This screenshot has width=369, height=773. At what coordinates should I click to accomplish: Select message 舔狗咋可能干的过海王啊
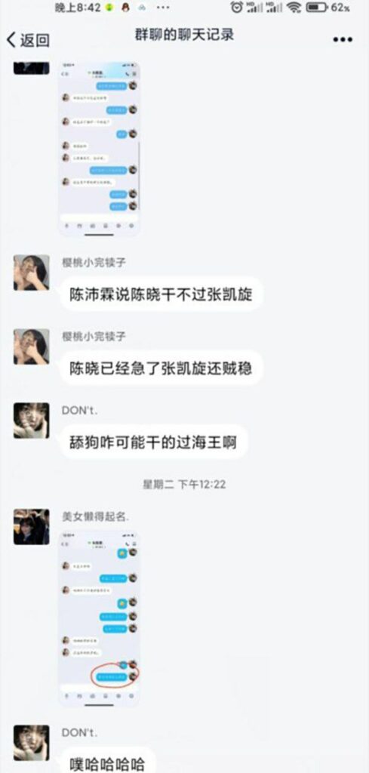tap(153, 442)
